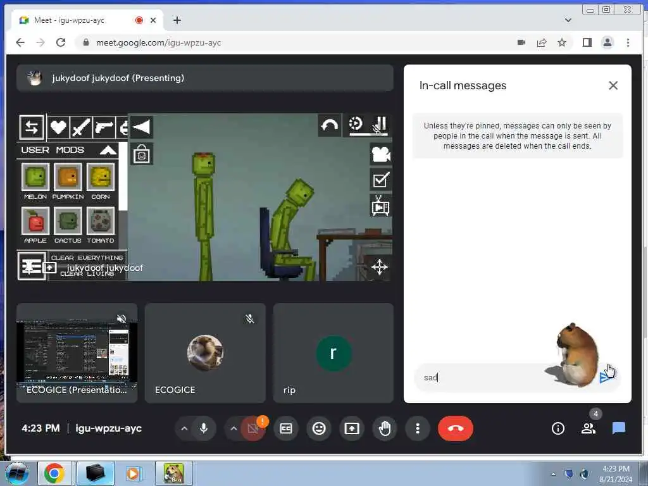Toggle the camera button with warning badge
The height and width of the screenshot is (486, 648).
click(x=253, y=428)
